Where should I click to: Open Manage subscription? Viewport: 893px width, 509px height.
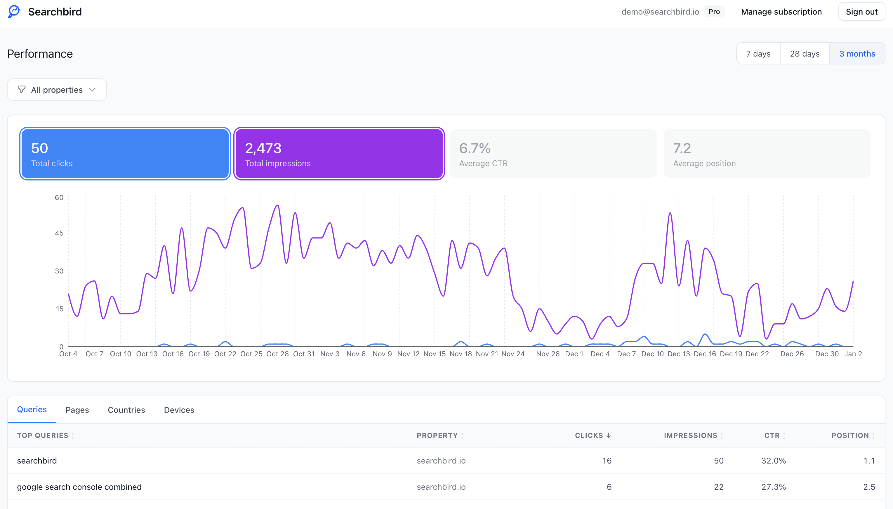point(781,12)
